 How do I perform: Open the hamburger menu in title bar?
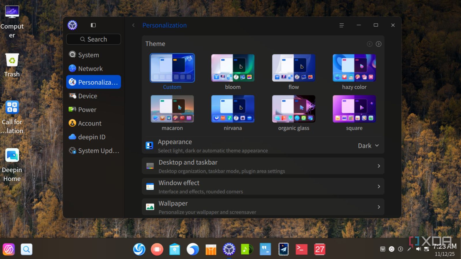tap(341, 25)
